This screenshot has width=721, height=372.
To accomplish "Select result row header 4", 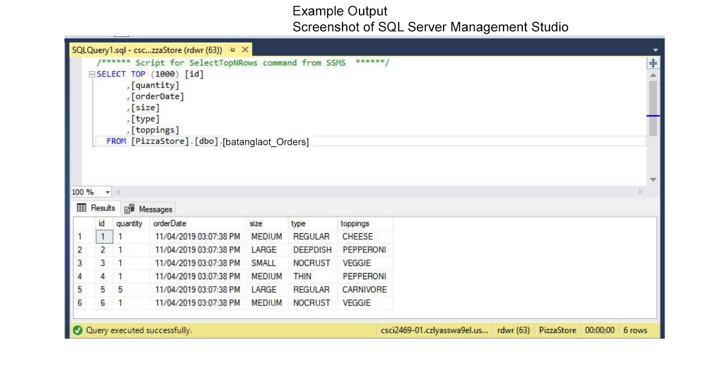I will 84,276.
